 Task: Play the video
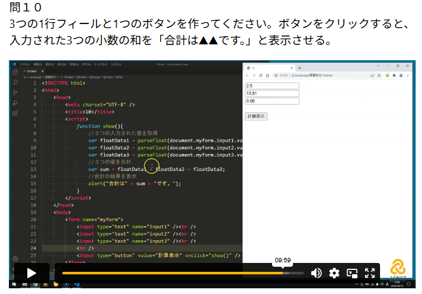[32, 273]
